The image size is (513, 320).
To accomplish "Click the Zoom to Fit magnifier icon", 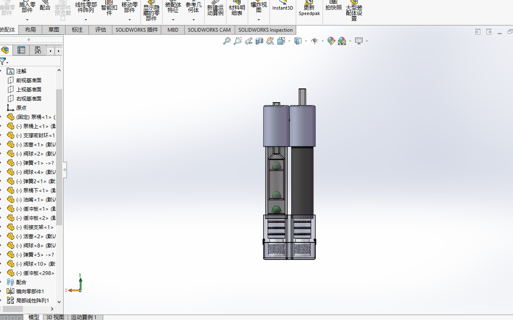I will point(227,41).
